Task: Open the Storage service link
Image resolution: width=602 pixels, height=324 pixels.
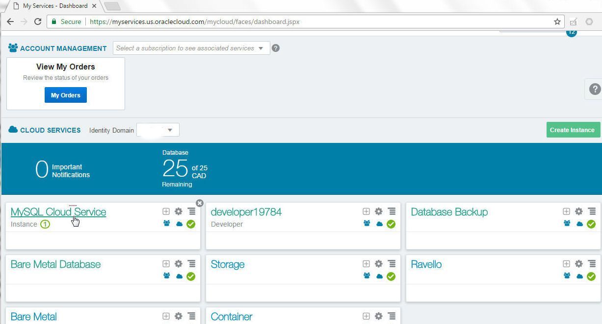Action: point(228,264)
